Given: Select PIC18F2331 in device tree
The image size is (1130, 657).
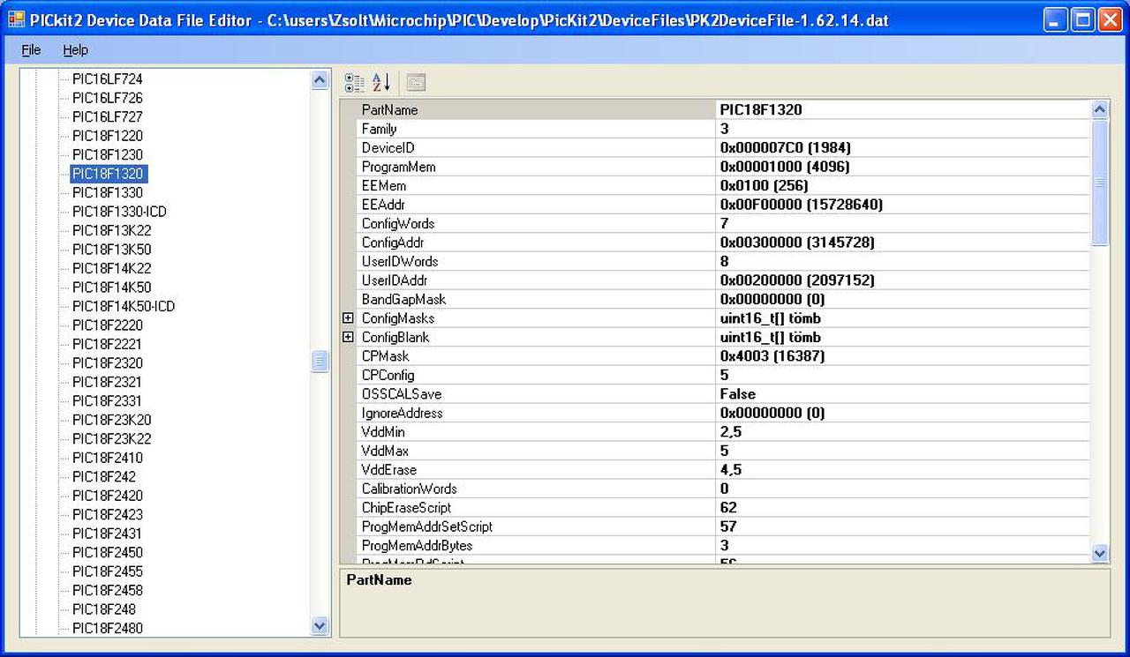Looking at the screenshot, I should [107, 401].
